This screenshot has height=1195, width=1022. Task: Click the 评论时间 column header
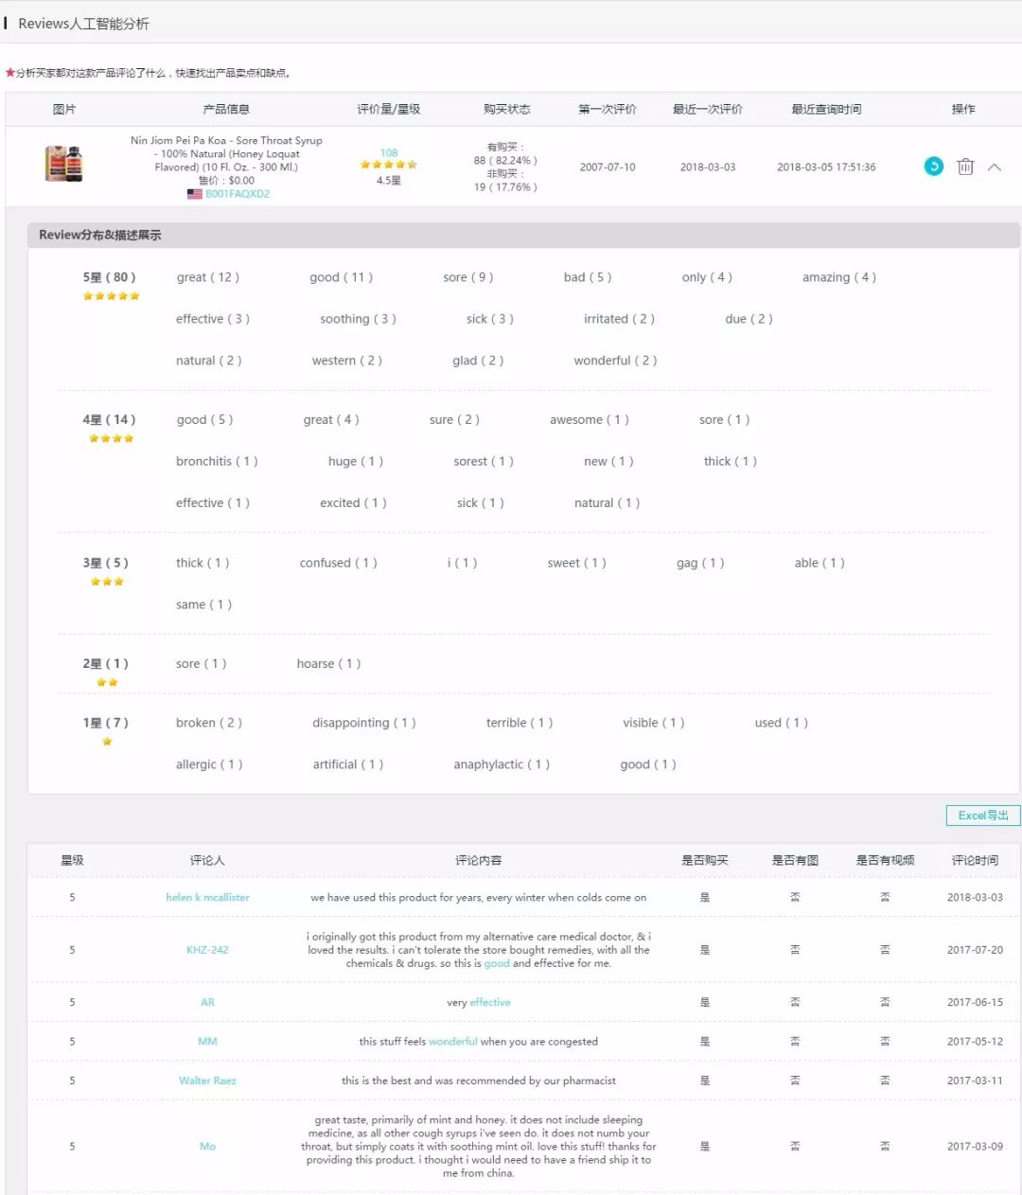[x=975, y=860]
